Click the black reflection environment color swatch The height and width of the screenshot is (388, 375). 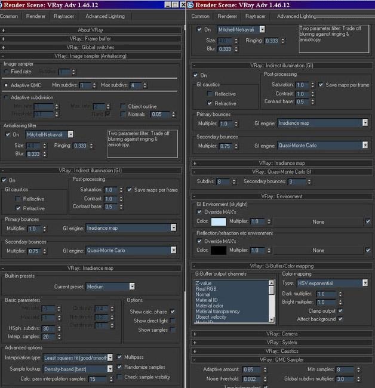click(x=219, y=251)
